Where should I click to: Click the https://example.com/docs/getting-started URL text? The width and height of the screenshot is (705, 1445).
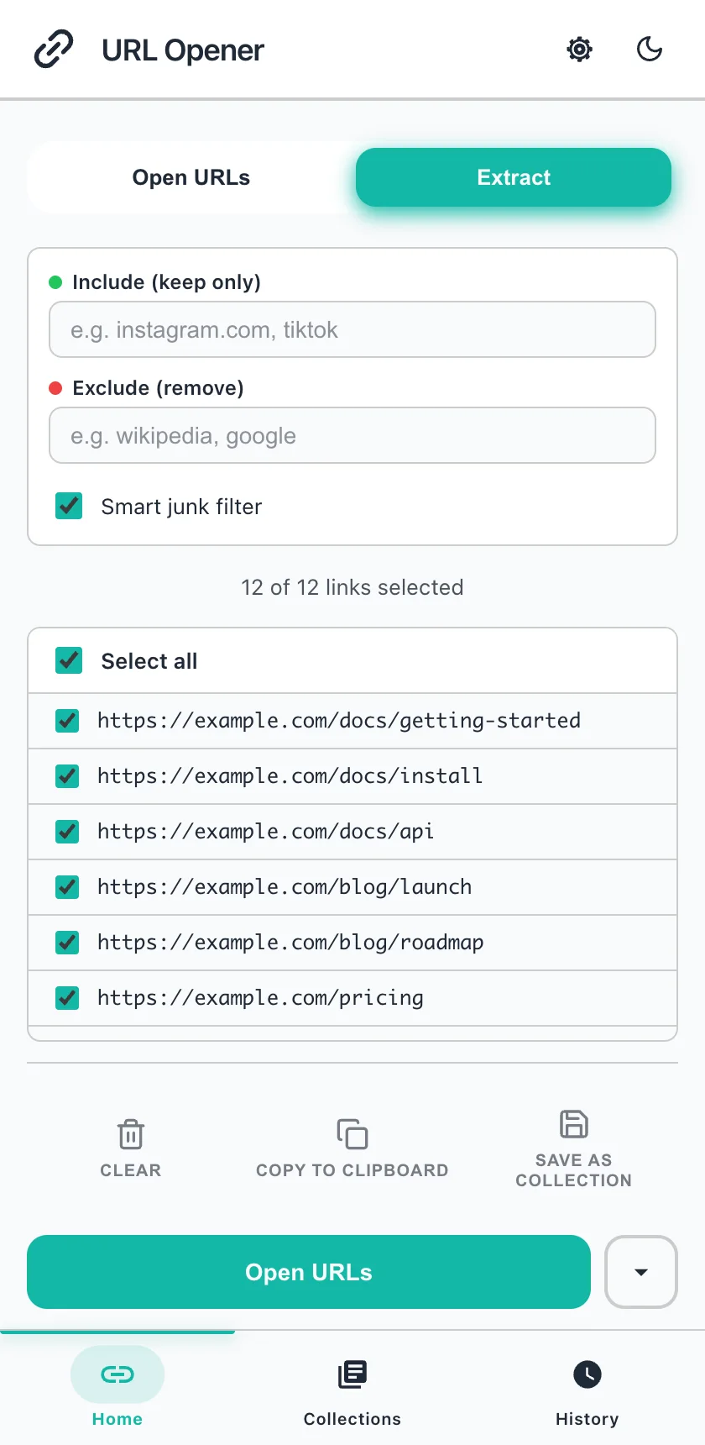tap(339, 721)
